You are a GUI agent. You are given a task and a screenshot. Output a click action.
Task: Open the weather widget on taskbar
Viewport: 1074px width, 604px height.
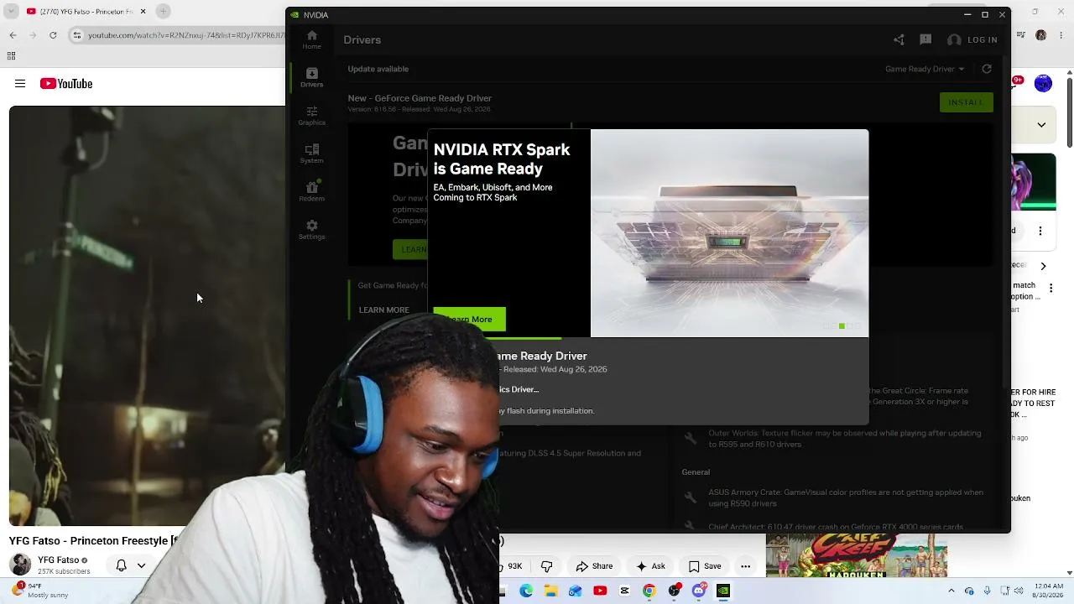pos(39,591)
